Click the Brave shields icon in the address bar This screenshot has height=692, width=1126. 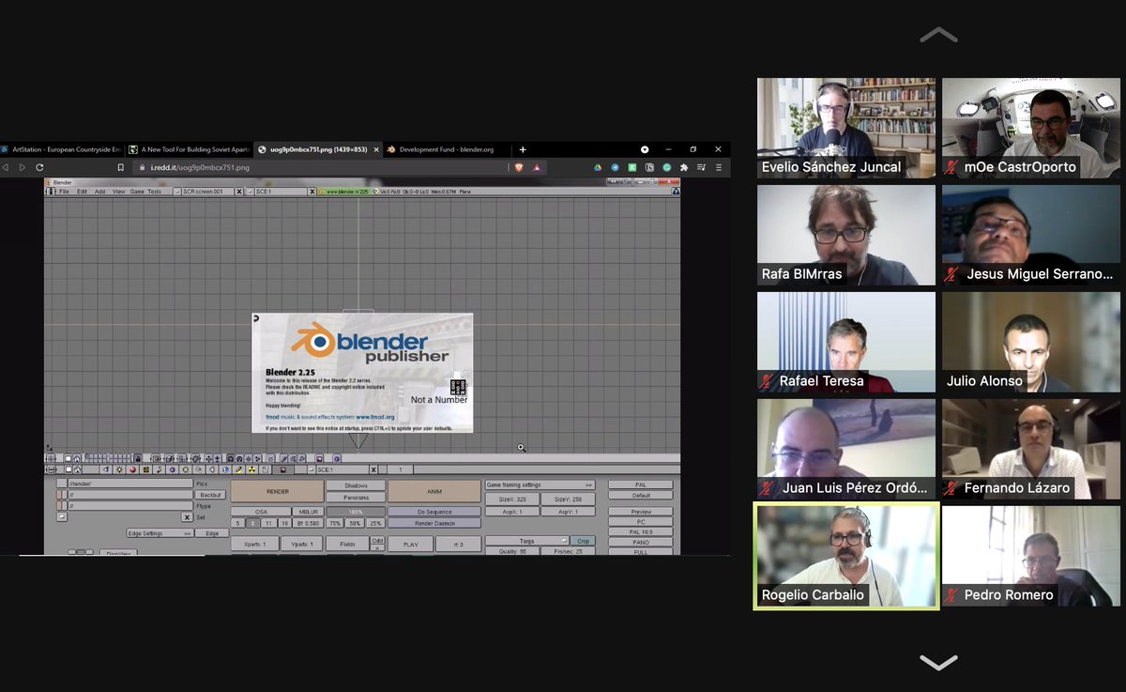[519, 167]
